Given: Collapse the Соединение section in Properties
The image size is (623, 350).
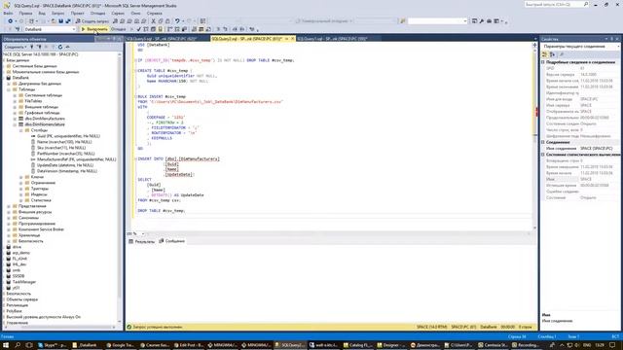Looking at the screenshot, I should (543, 142).
